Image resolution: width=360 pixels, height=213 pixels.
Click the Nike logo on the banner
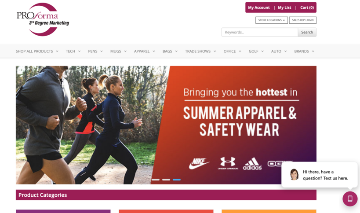tap(199, 164)
